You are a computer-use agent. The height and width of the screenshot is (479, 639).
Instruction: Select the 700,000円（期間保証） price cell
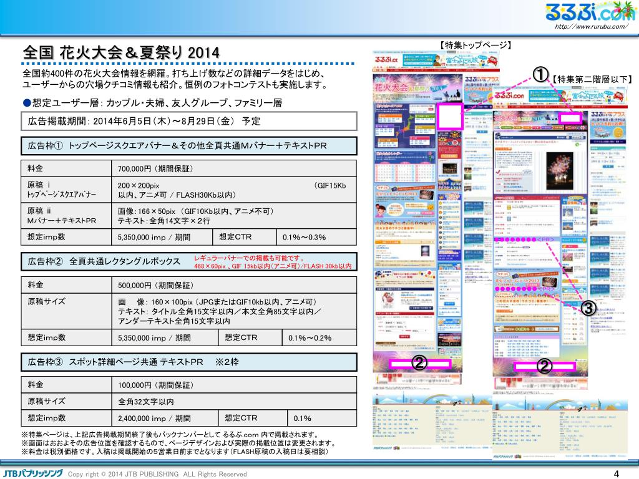click(x=234, y=168)
